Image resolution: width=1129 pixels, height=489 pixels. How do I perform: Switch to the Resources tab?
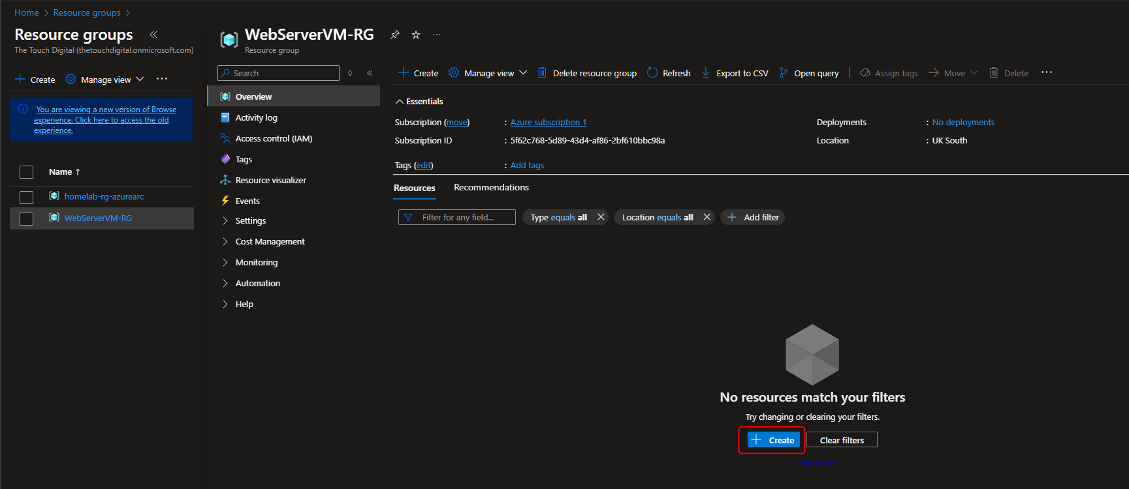415,188
